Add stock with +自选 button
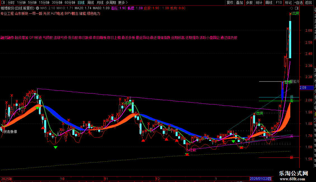 click(x=298, y=3)
